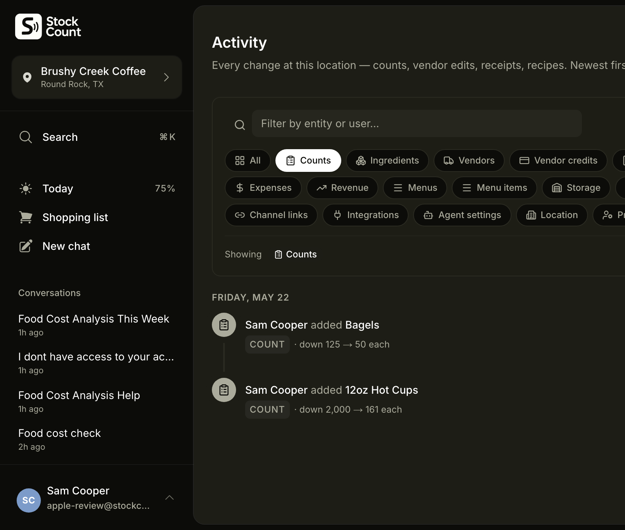625x530 pixels.
Task: Expand the Brushy Creek Coffee location chevron
Action: click(x=166, y=77)
